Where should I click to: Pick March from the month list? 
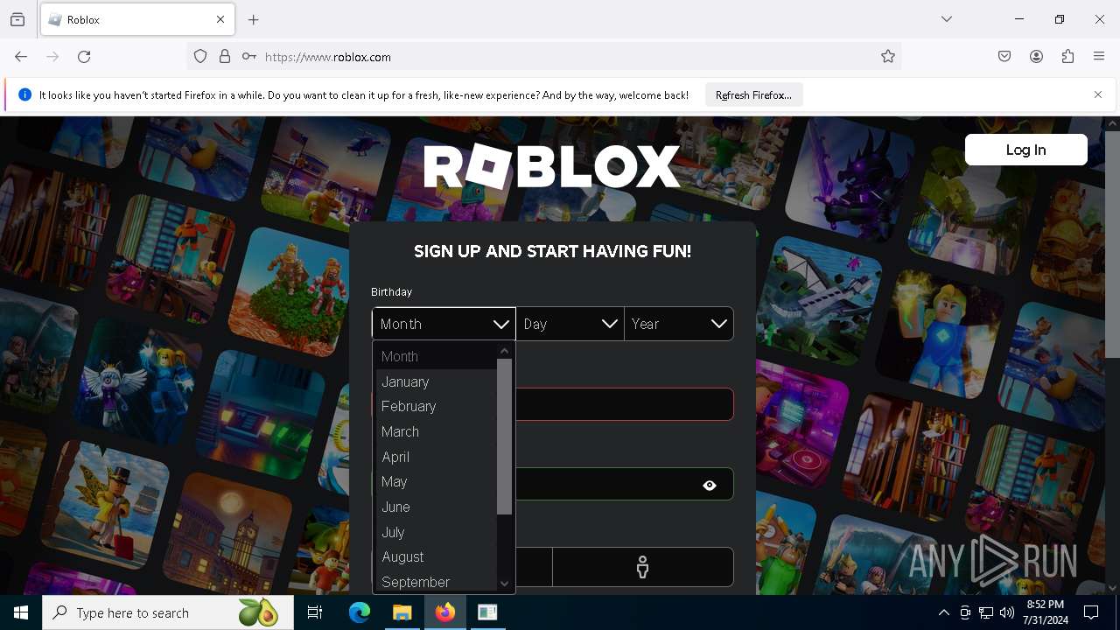click(x=435, y=431)
